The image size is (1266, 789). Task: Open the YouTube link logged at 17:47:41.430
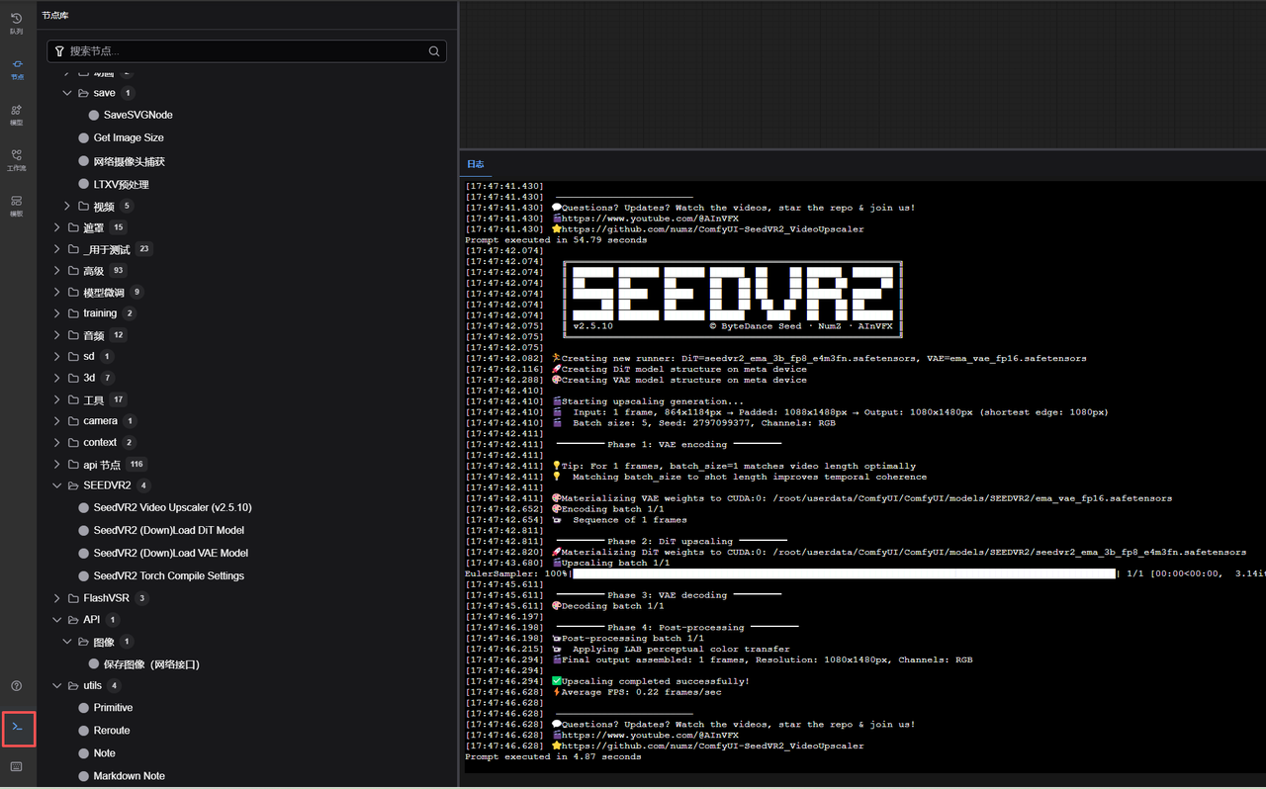point(650,219)
